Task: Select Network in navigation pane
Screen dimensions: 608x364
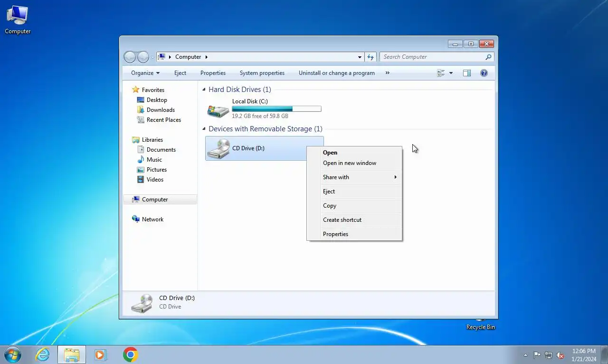Action: 152,219
